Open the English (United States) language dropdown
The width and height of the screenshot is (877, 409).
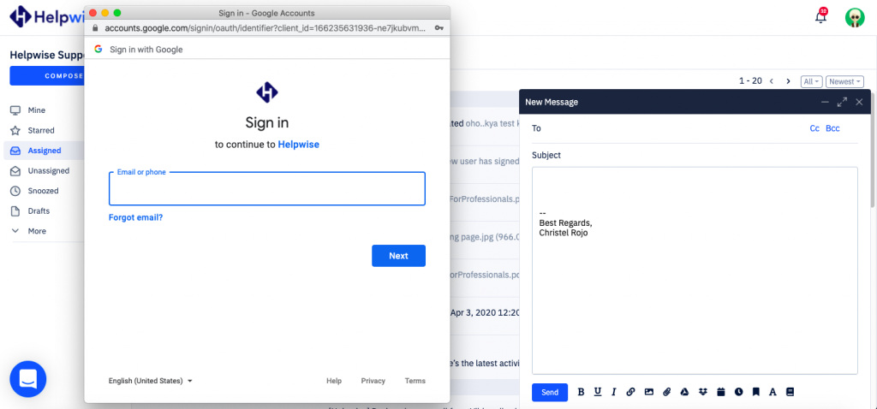coord(151,381)
